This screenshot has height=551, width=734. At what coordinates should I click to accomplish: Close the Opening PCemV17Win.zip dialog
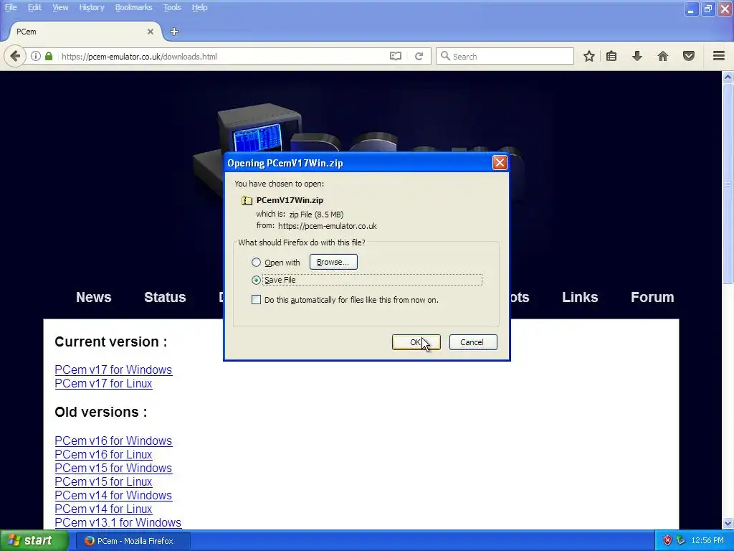500,163
